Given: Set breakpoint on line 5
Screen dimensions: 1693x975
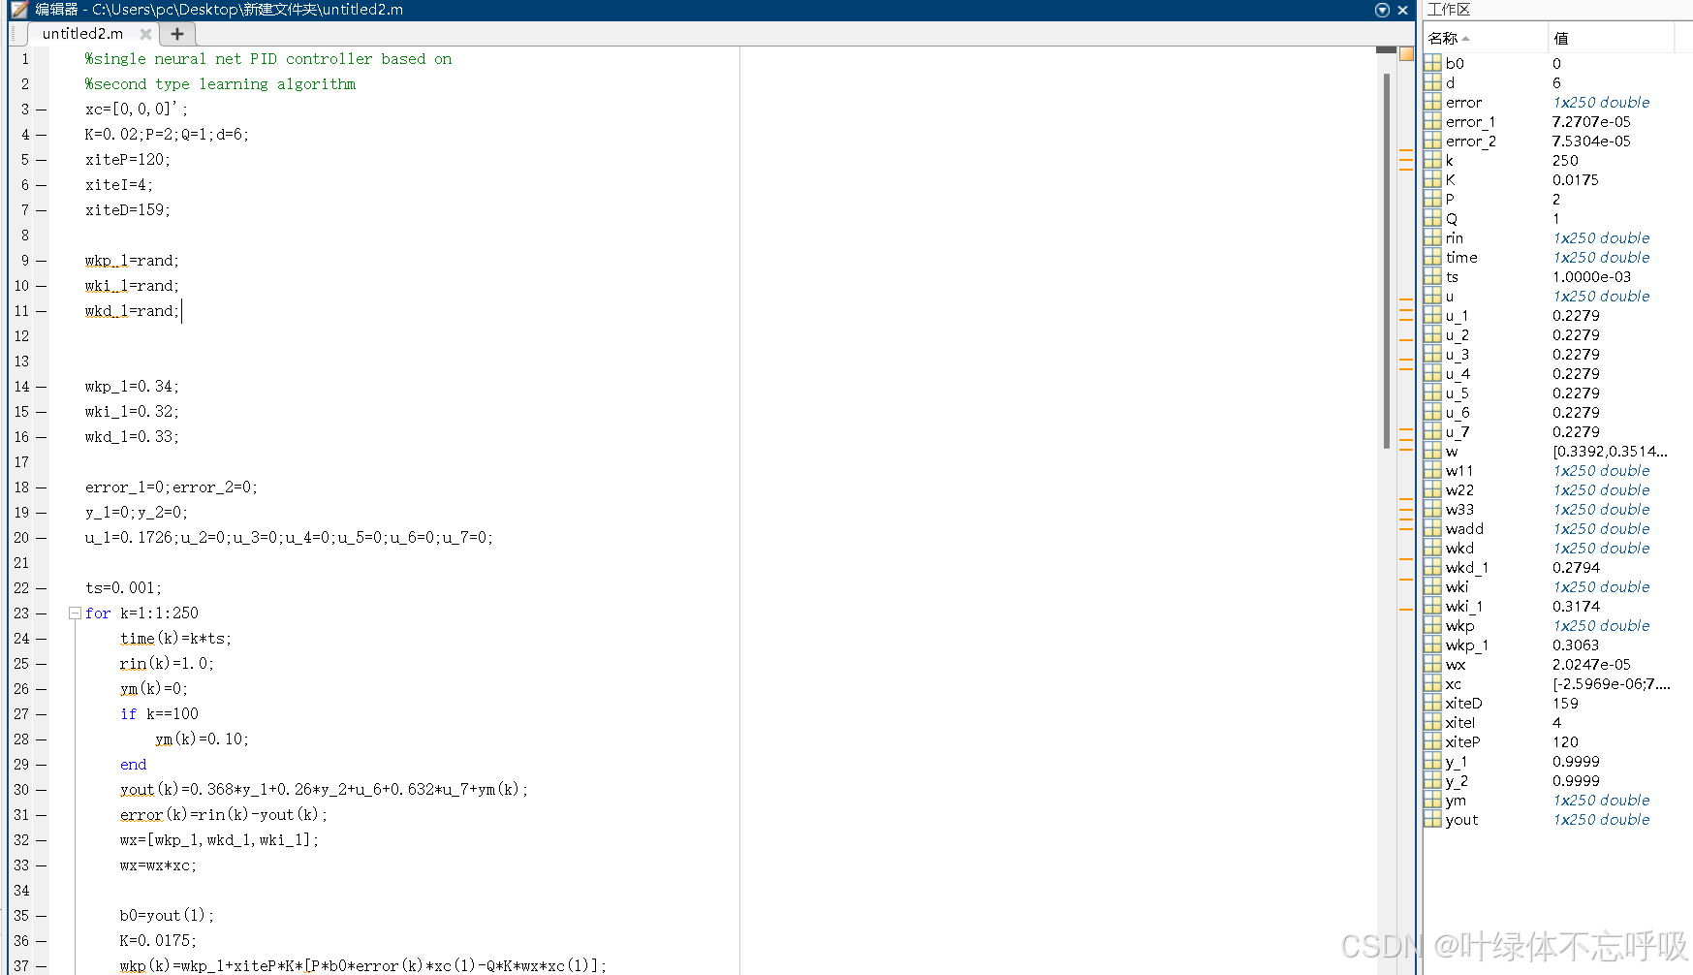Looking at the screenshot, I should click(x=42, y=160).
